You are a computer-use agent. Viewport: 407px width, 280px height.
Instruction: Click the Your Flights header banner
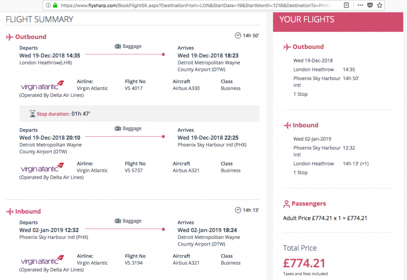pyautogui.click(x=338, y=20)
